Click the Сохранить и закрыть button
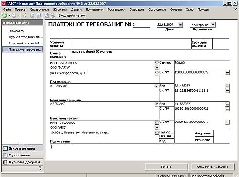The width and height of the screenshot is (239, 177). coord(213,167)
